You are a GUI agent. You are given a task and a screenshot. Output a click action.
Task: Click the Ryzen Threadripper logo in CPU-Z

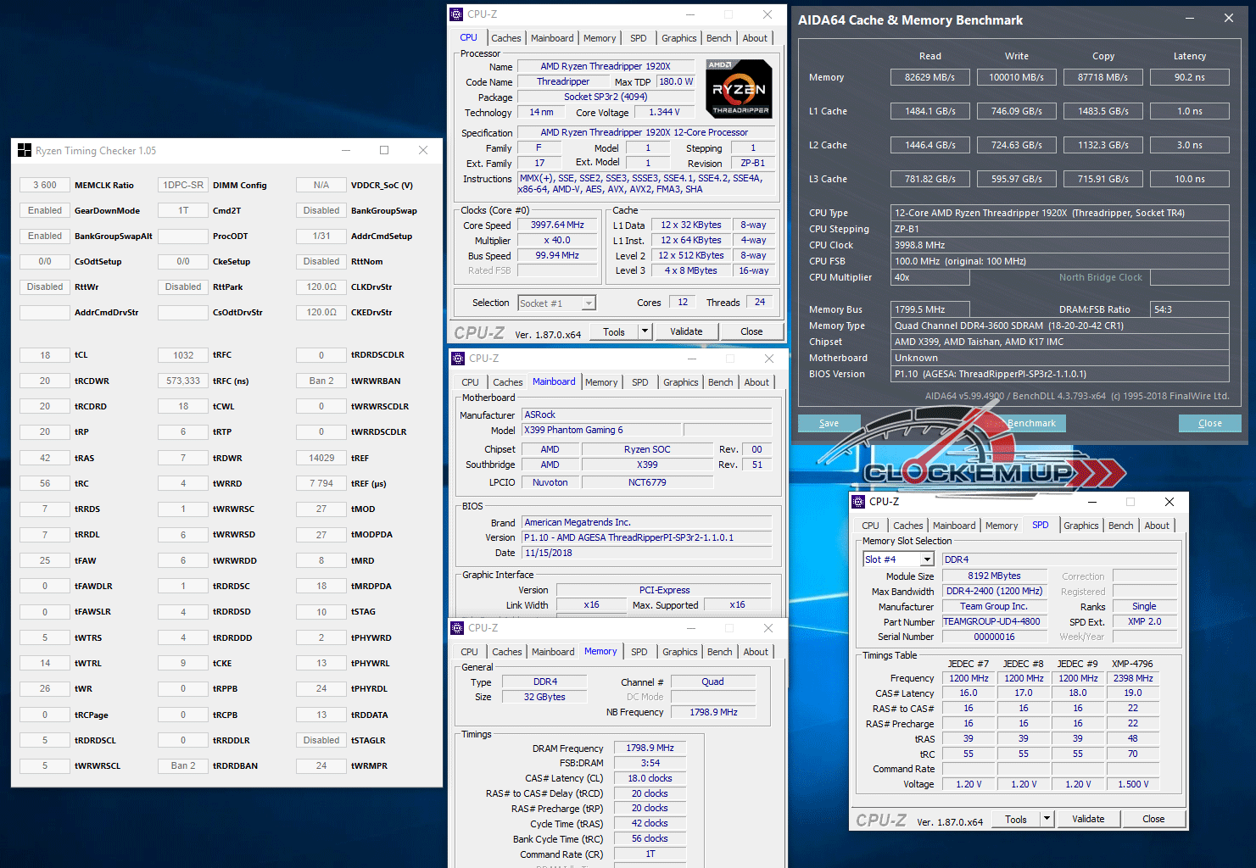[x=739, y=88]
